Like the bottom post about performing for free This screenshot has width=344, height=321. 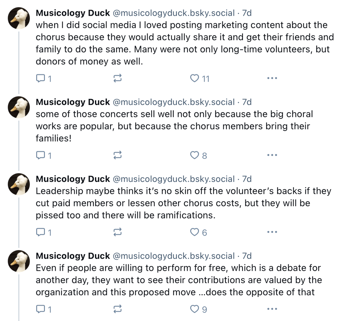pyautogui.click(x=194, y=309)
